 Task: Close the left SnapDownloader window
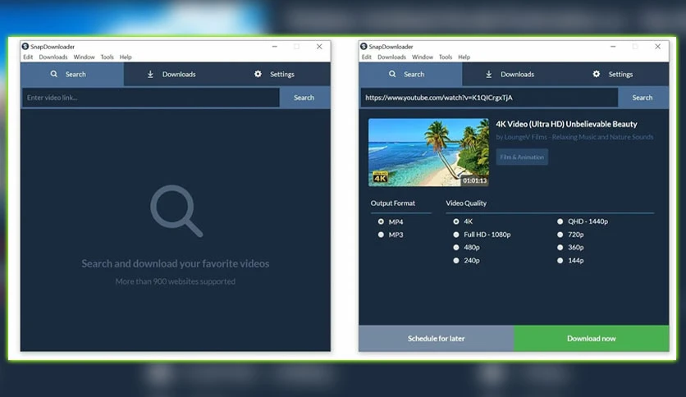tap(319, 47)
